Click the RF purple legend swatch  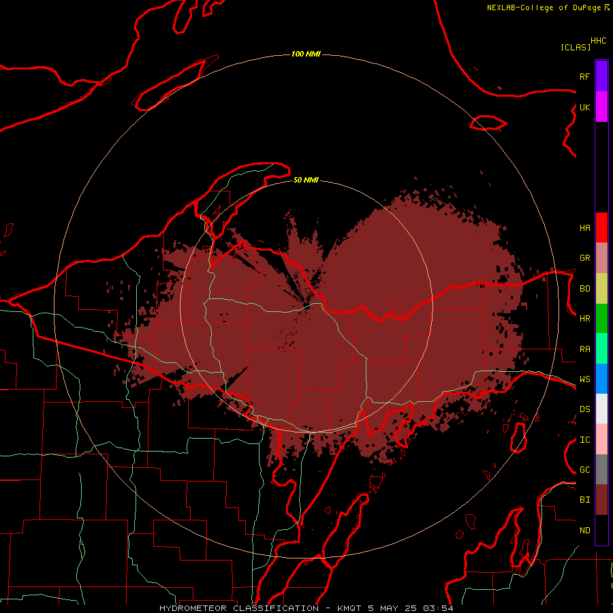pos(601,76)
